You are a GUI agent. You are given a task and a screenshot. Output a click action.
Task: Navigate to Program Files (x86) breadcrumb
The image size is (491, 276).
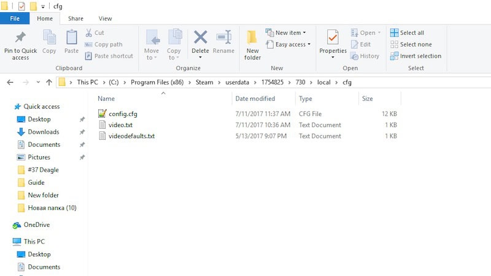[157, 82]
